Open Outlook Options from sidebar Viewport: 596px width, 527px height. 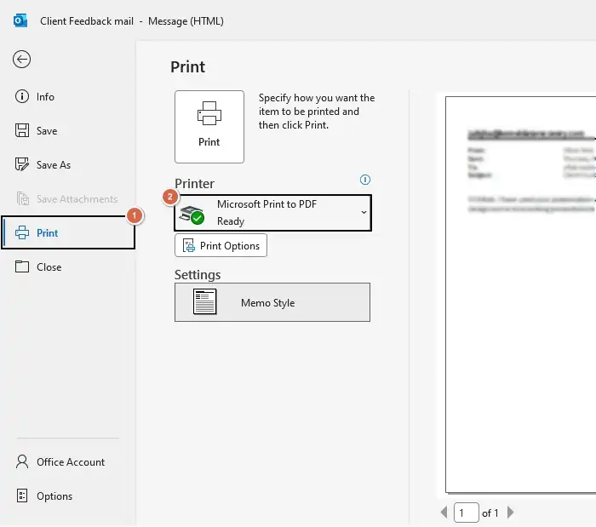[x=44, y=495]
